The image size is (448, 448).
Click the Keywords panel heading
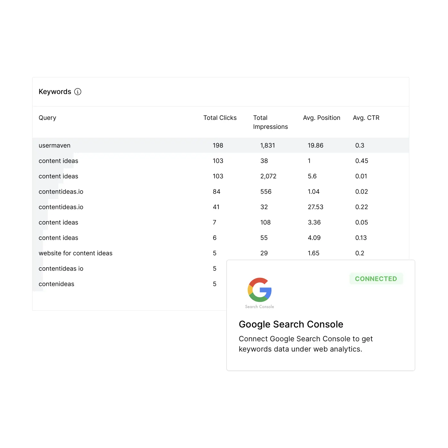pos(55,92)
